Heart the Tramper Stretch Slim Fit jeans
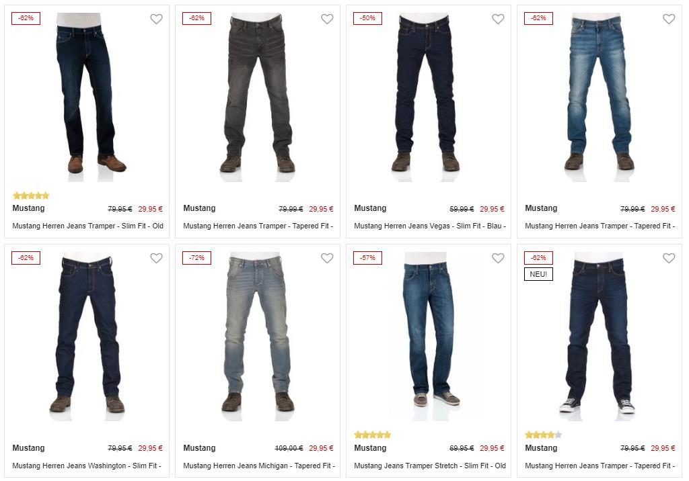Image resolution: width=689 pixels, height=481 pixels. (x=498, y=258)
